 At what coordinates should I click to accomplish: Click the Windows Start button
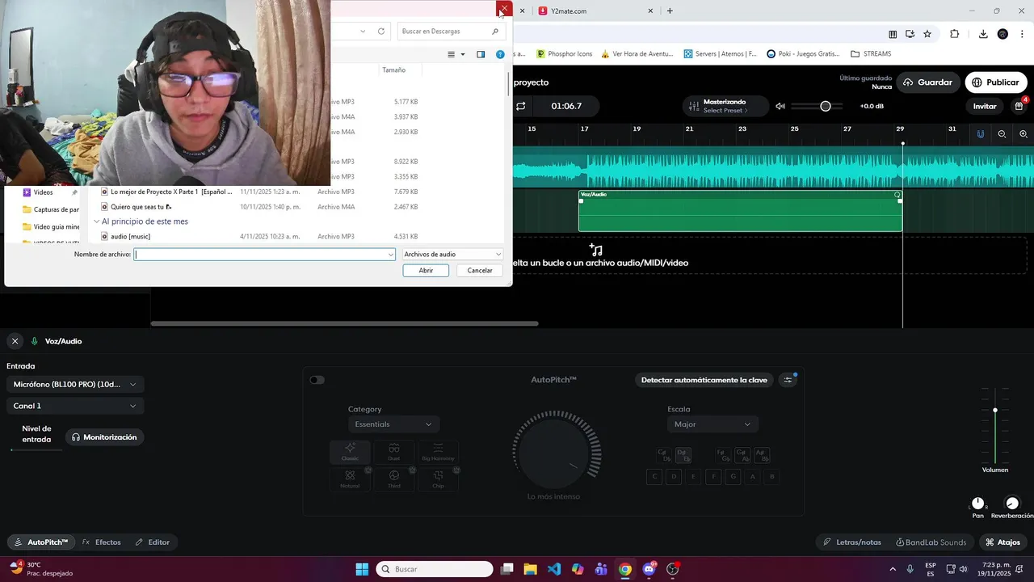pyautogui.click(x=362, y=569)
